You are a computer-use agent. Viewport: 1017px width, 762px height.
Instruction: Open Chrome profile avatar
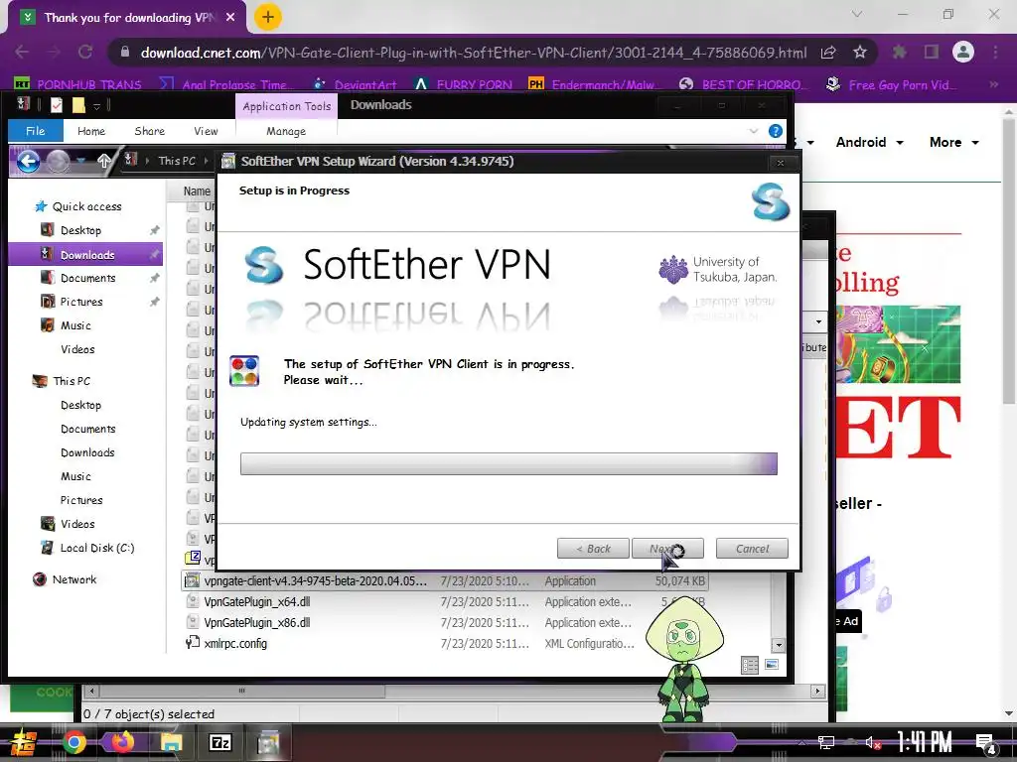(x=963, y=52)
